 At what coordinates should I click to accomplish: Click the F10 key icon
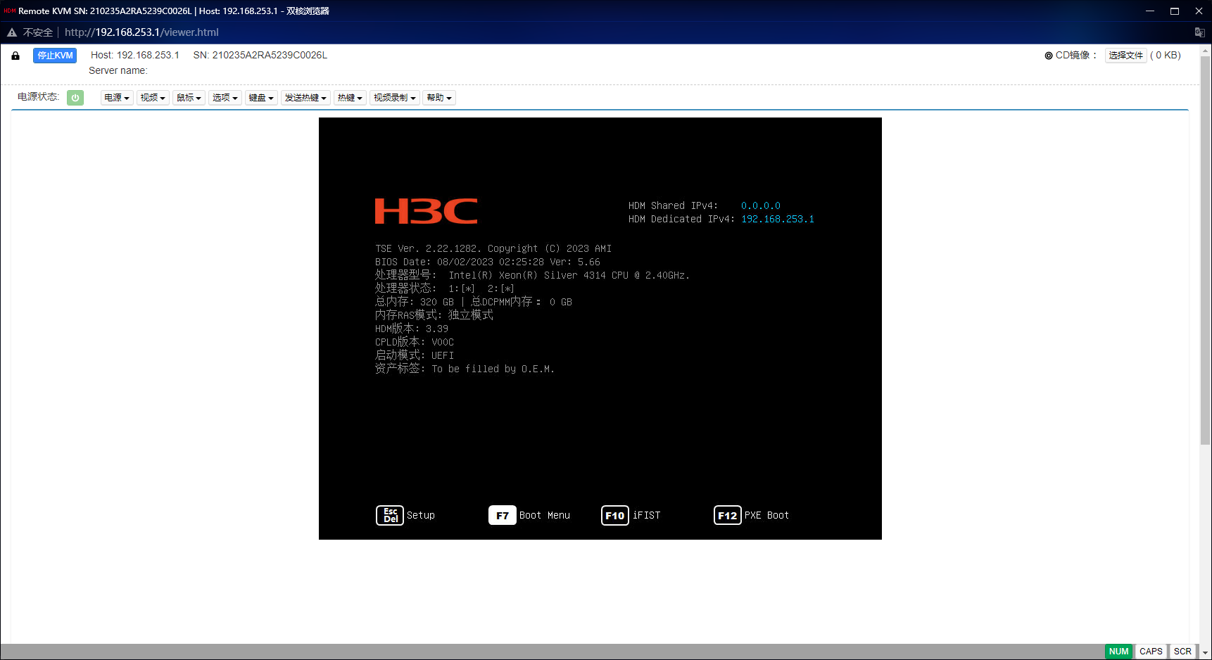(x=615, y=516)
